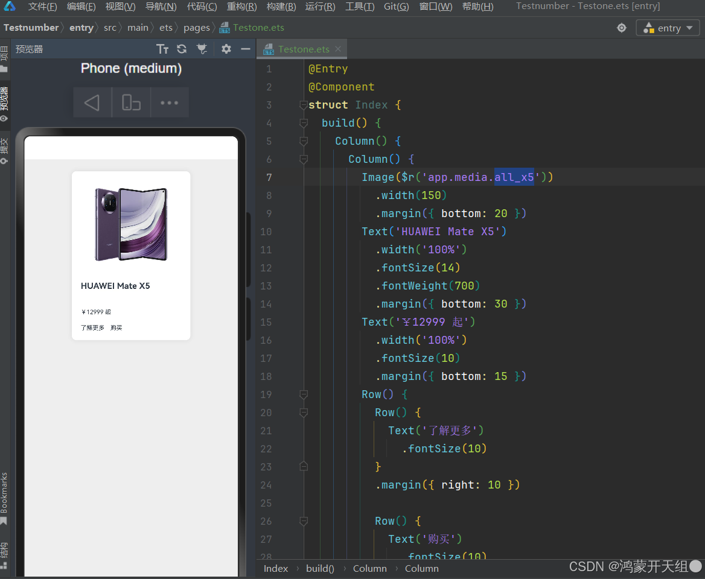
Task: Open the 项目 tool window from sidebar
Action: (x=4, y=59)
